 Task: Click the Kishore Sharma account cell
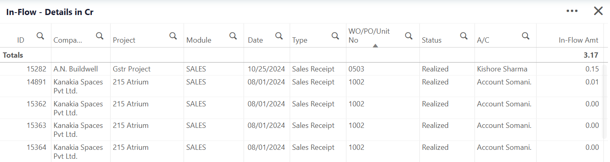pyautogui.click(x=502, y=69)
